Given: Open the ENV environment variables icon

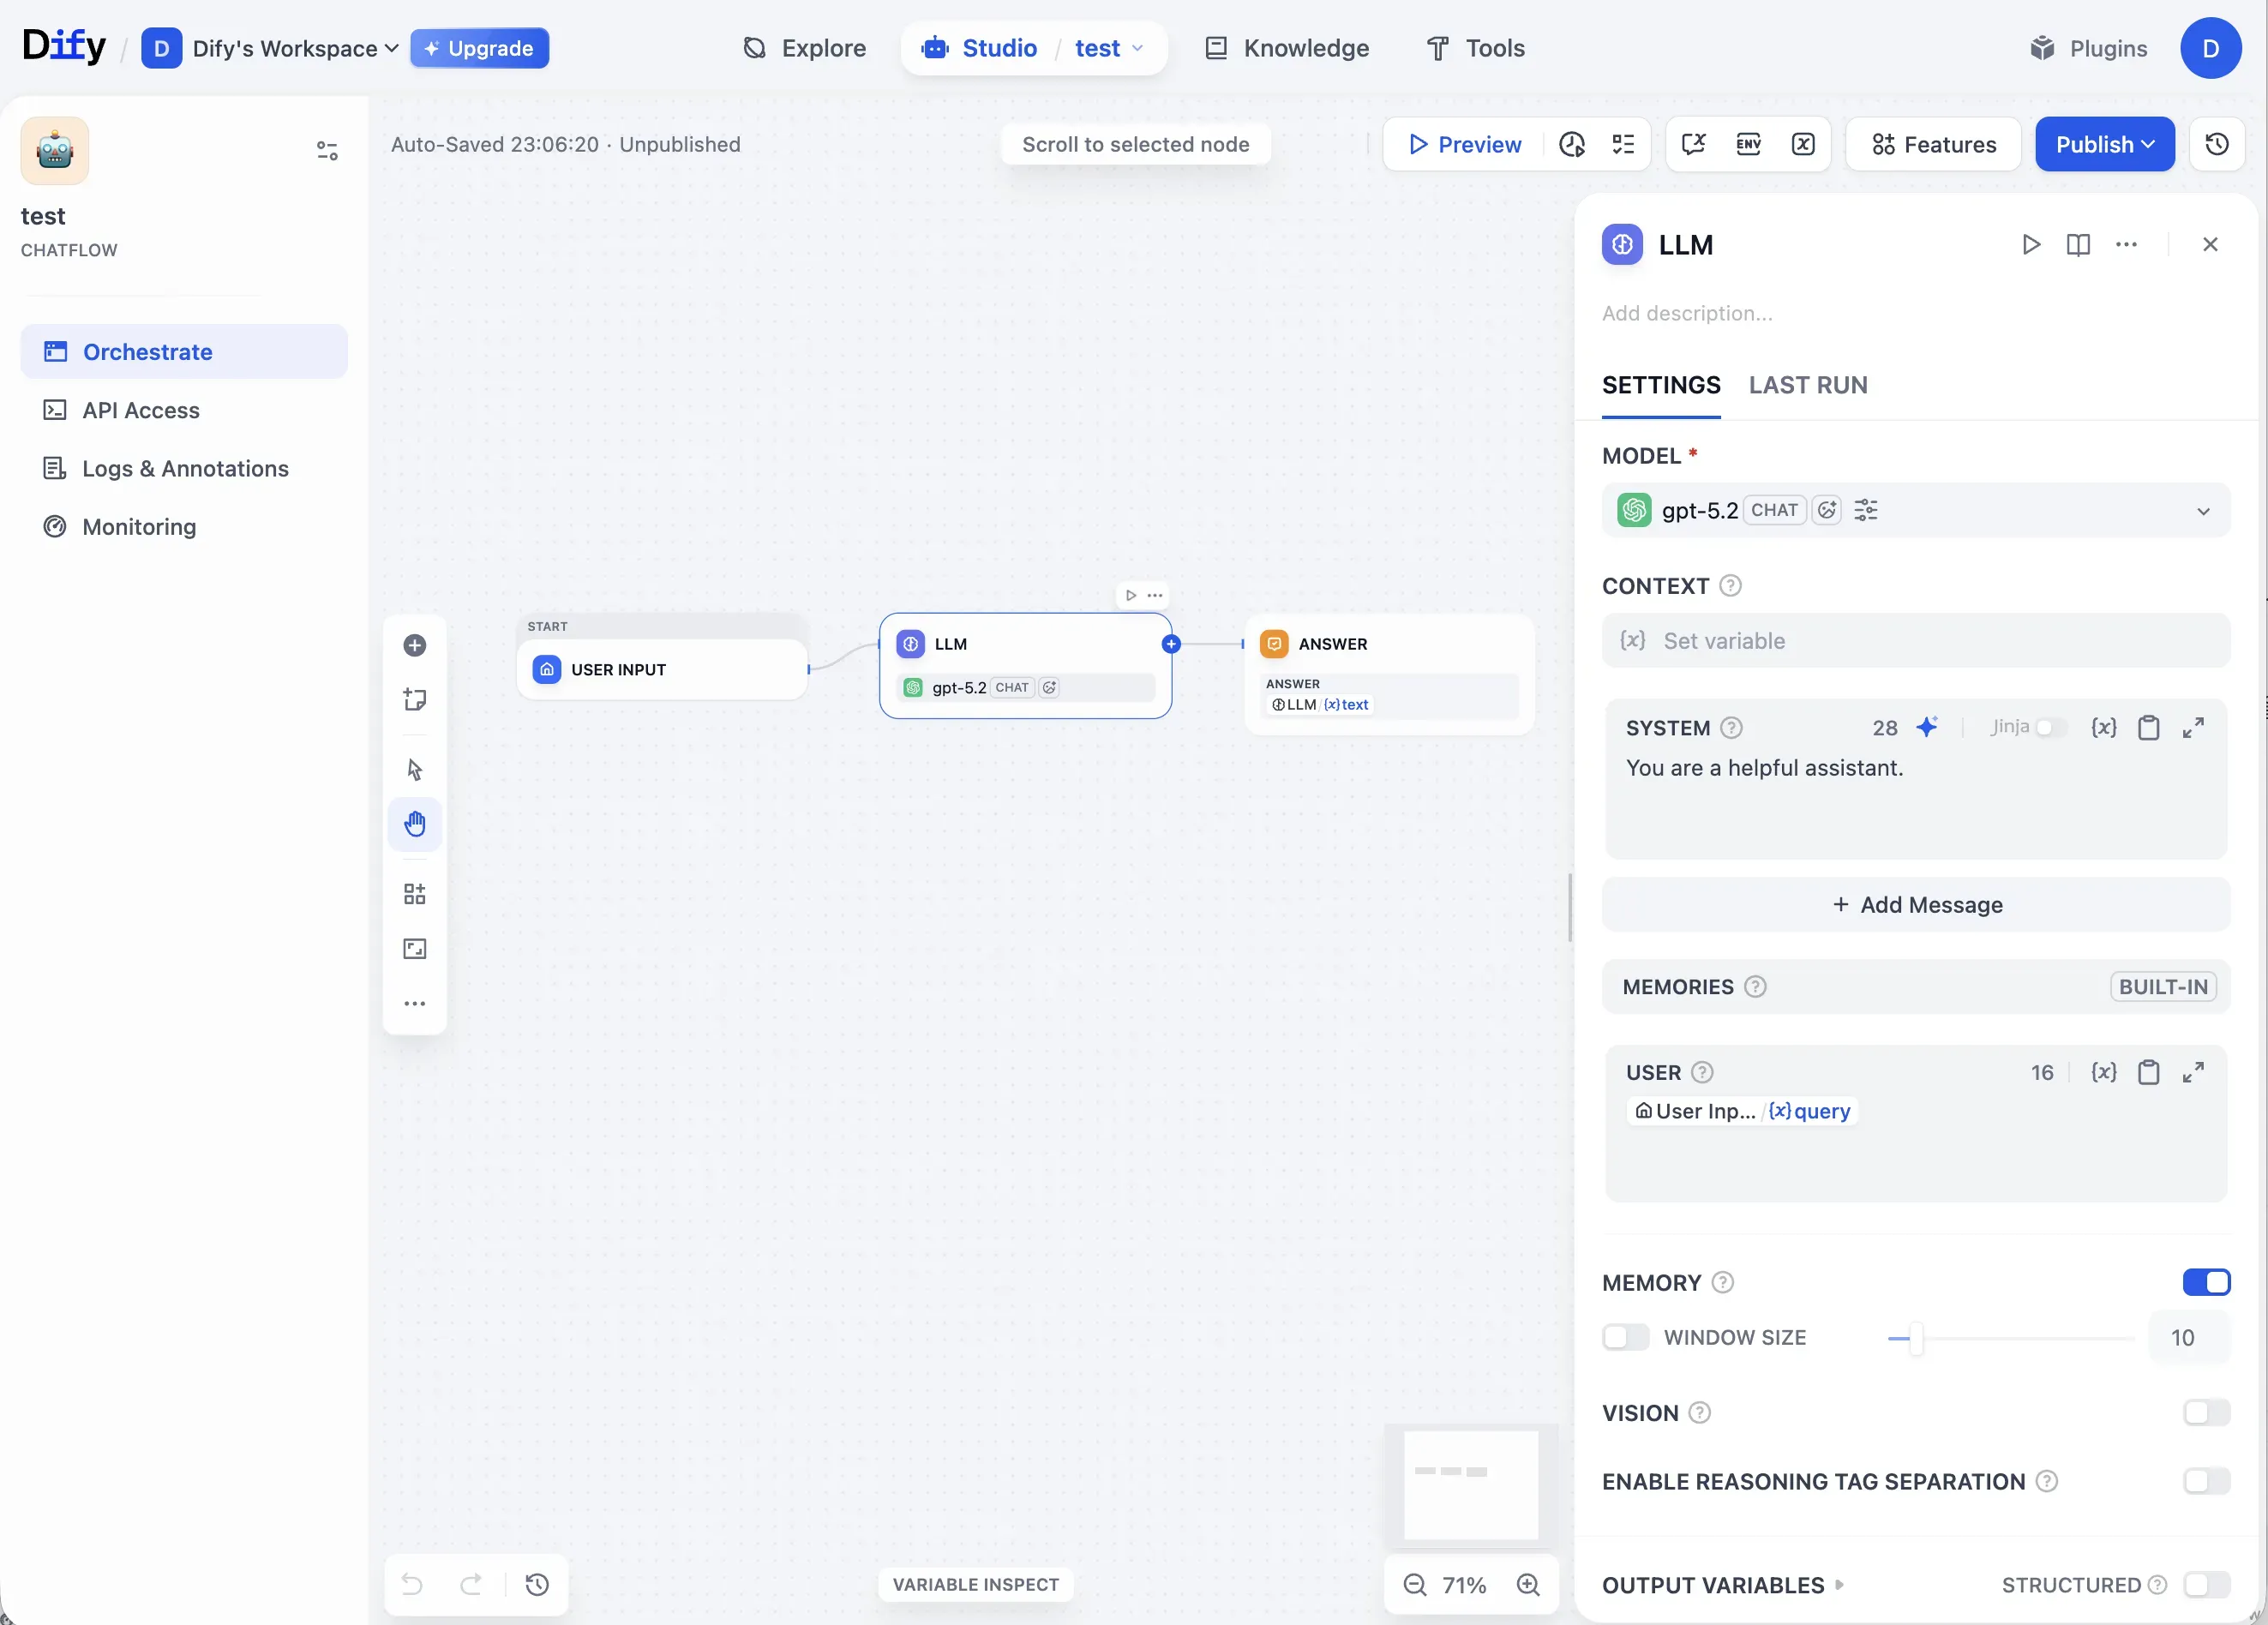Looking at the screenshot, I should [1748, 144].
